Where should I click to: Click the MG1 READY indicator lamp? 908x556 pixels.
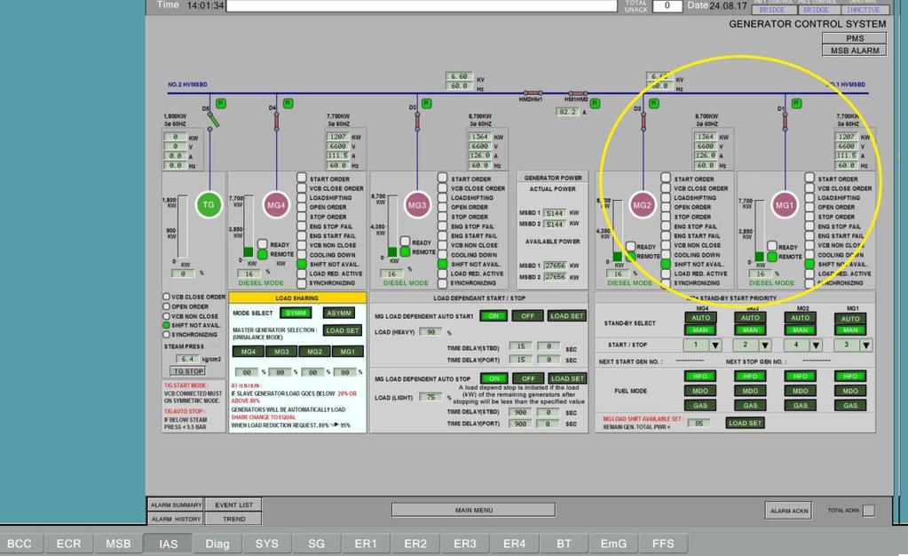[x=772, y=246]
